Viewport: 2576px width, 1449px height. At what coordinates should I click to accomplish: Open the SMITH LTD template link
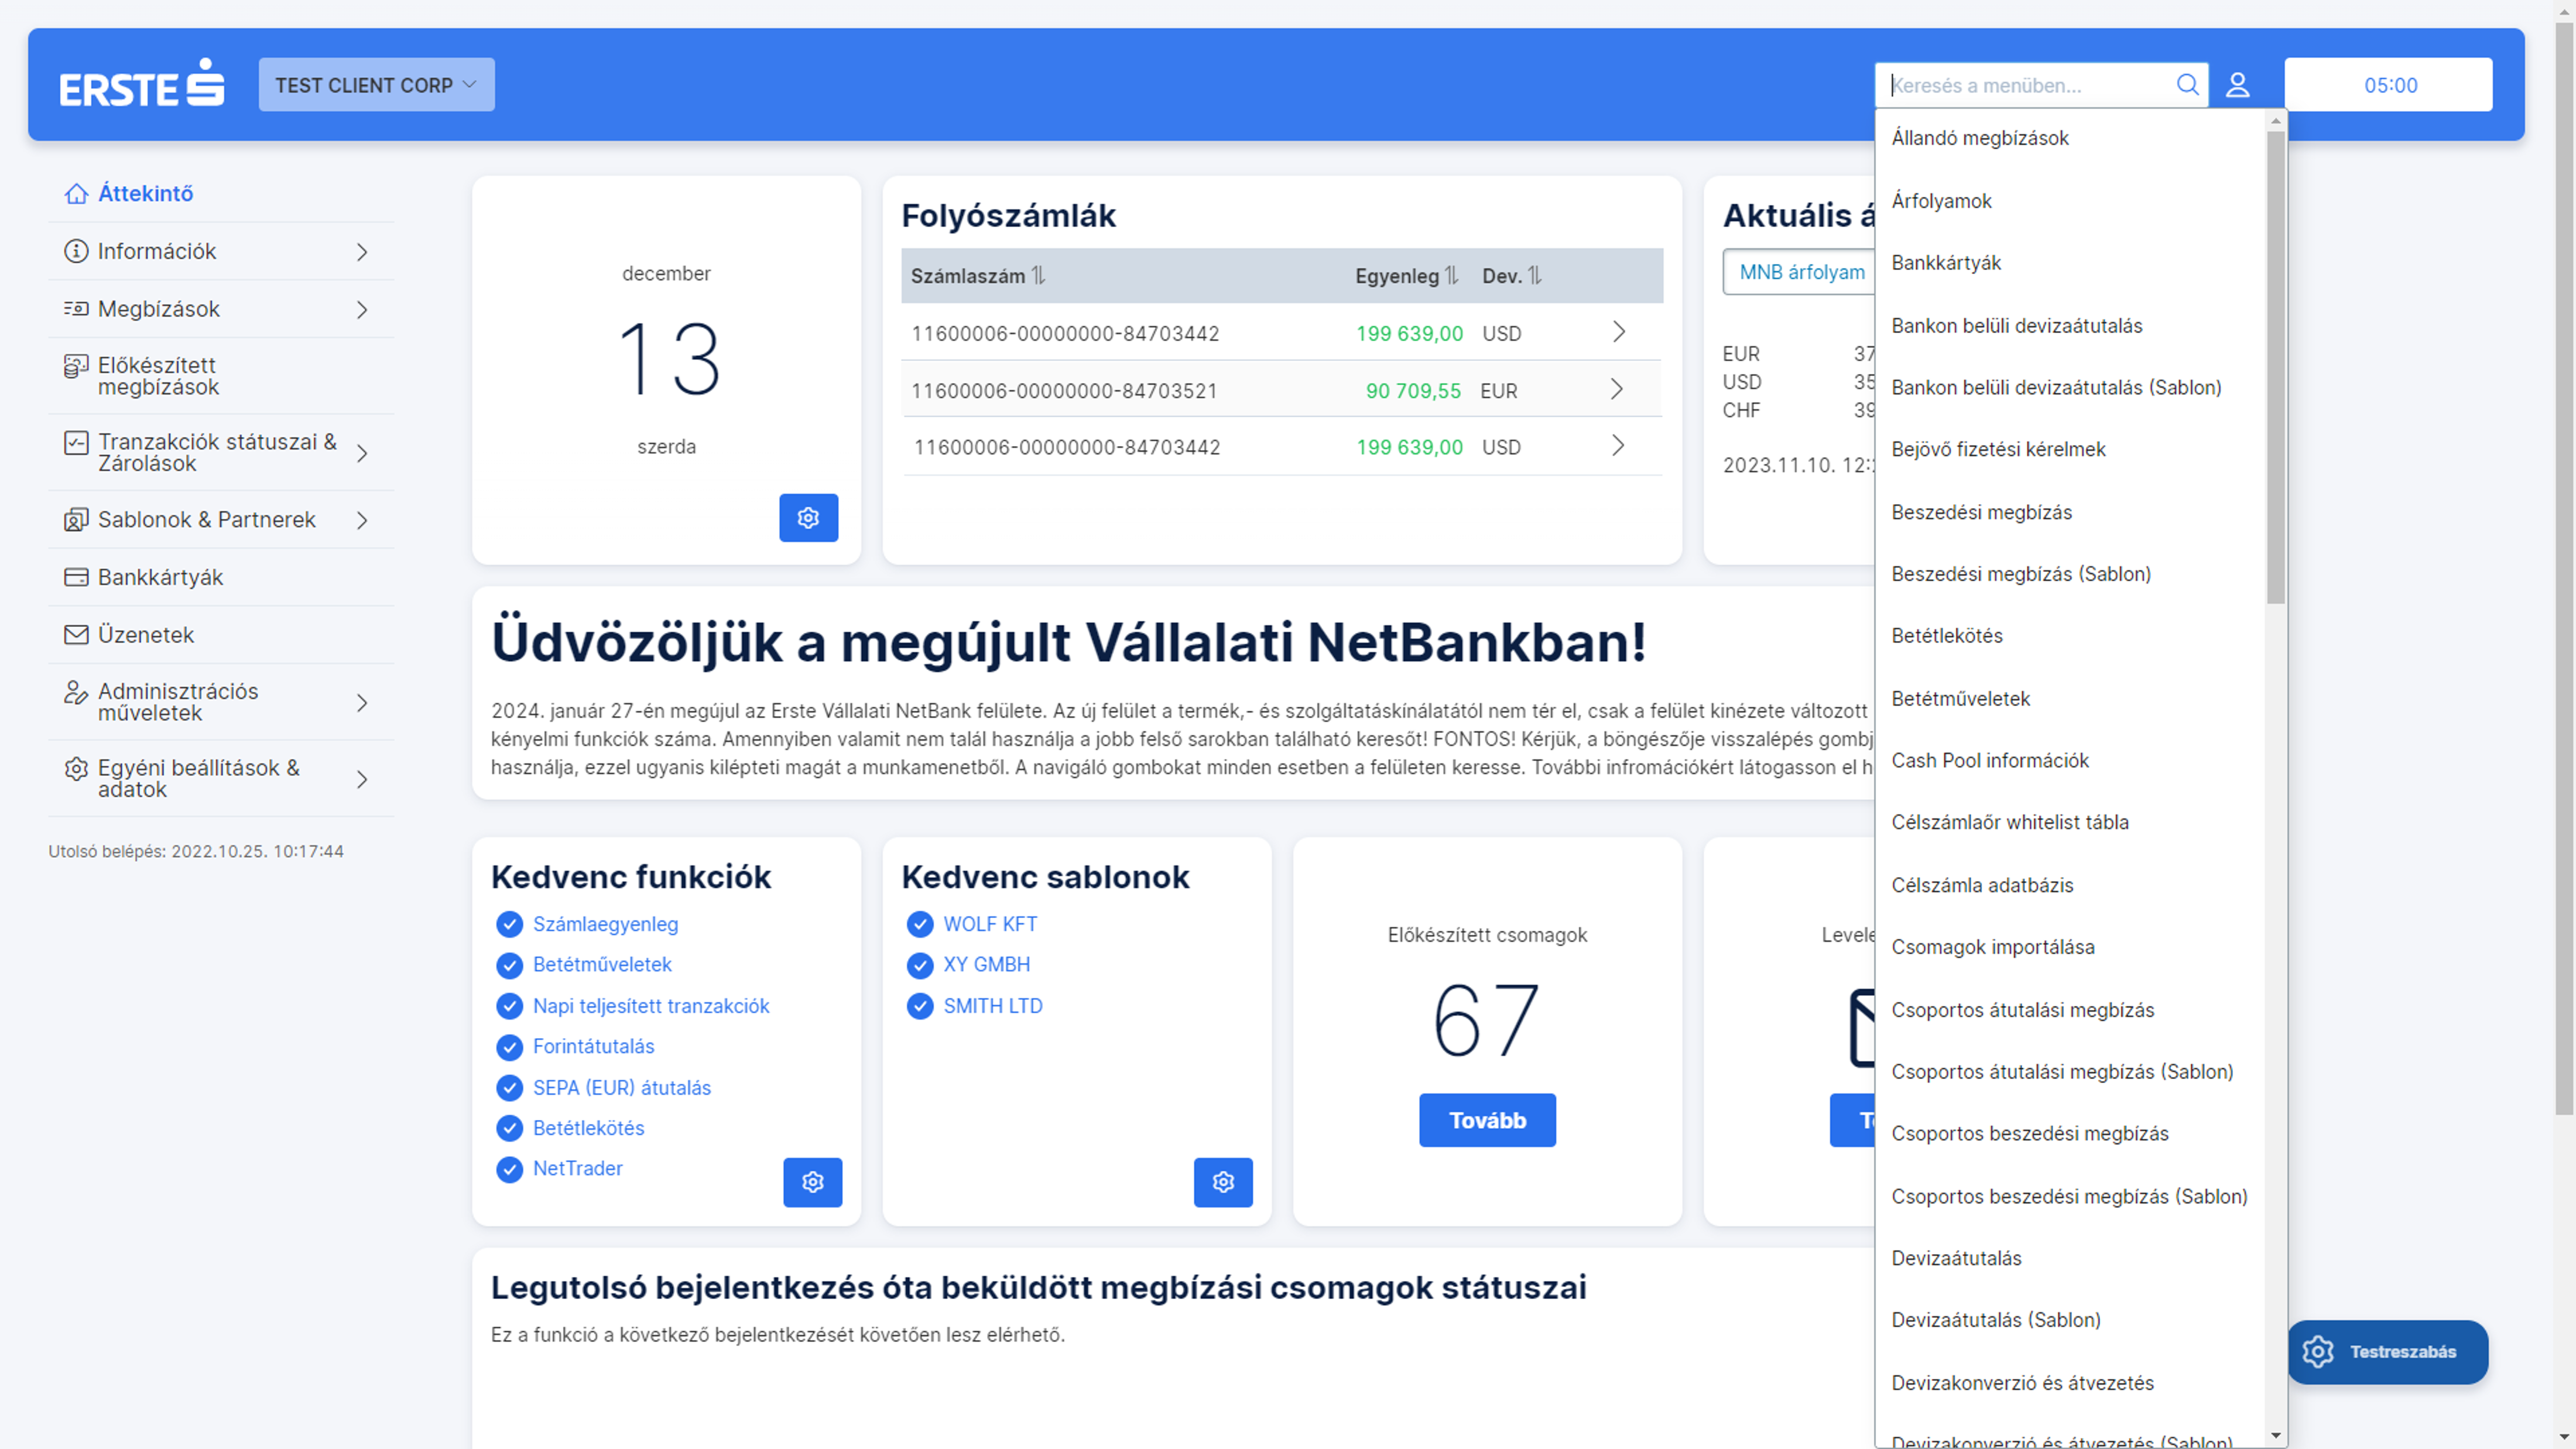pos(992,1006)
